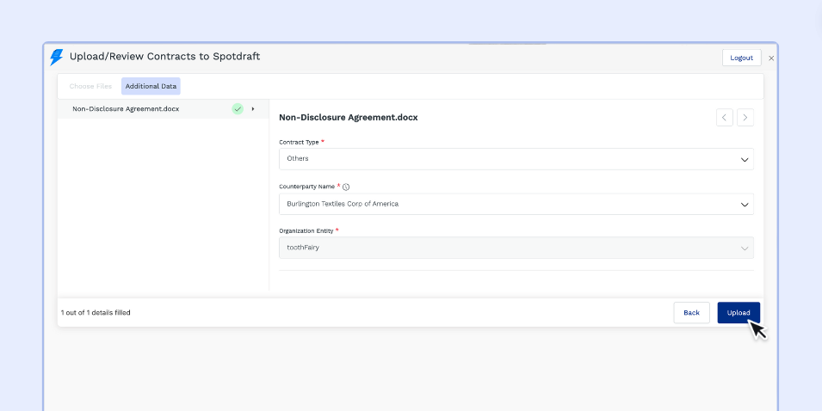The width and height of the screenshot is (822, 411).
Task: Click the Back button
Action: pyautogui.click(x=691, y=313)
